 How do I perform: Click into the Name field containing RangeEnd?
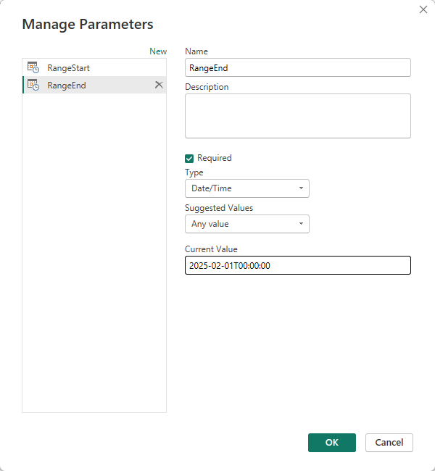click(297, 67)
